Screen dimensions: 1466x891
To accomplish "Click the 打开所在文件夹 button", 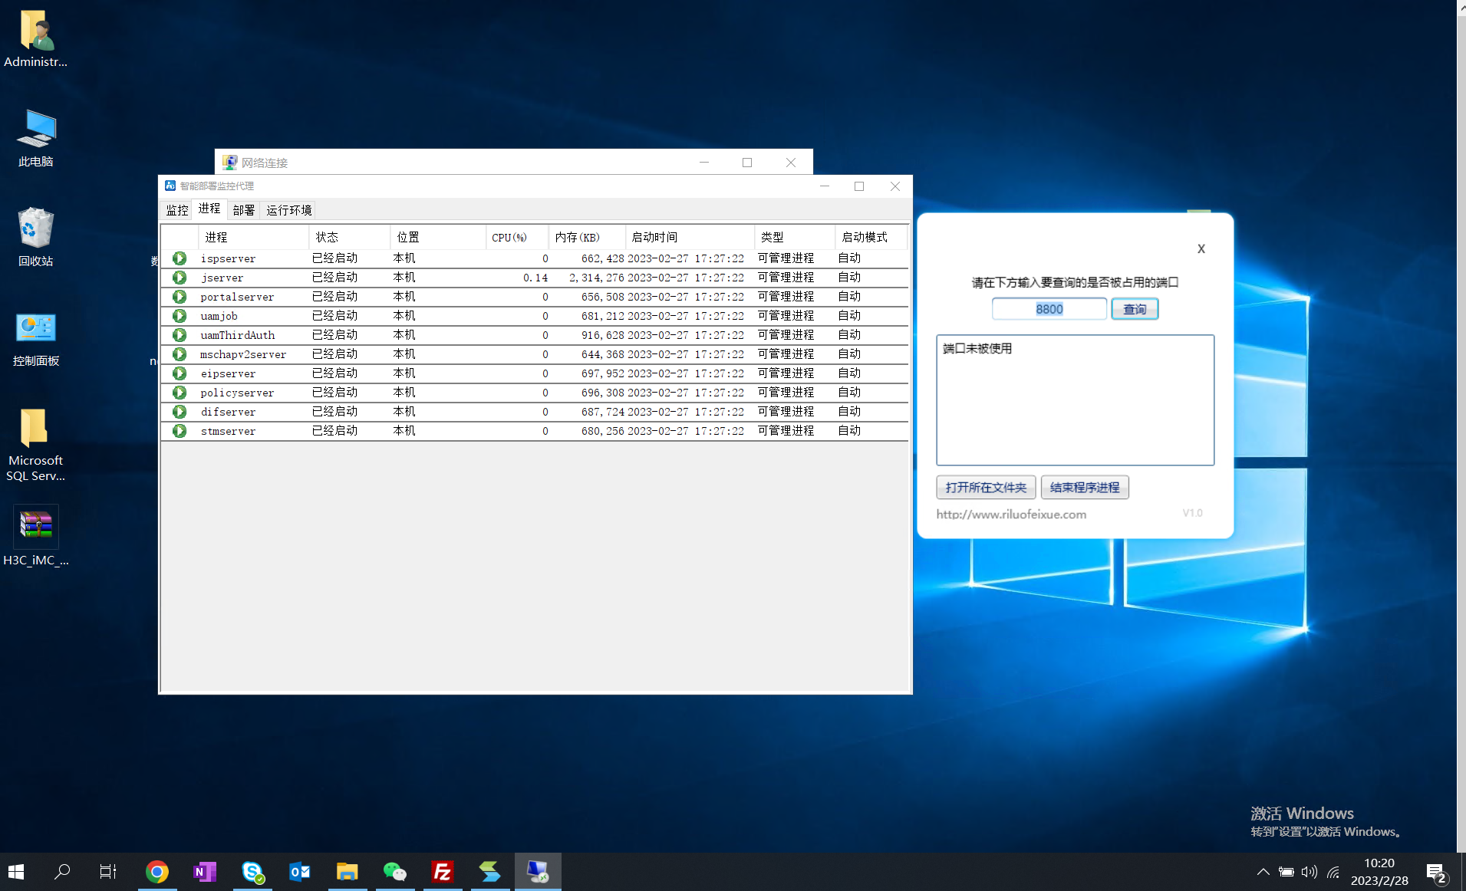I will [x=986, y=488].
